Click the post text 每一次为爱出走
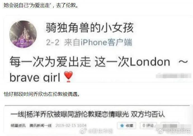 click(50, 61)
